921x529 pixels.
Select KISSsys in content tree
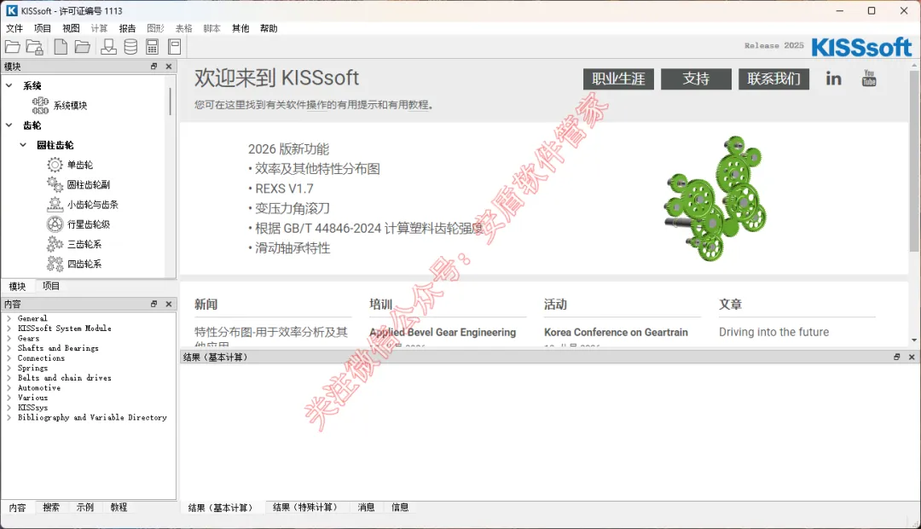(32, 407)
